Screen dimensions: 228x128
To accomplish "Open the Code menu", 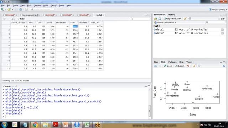I will pyautogui.click(x=15, y=6).
